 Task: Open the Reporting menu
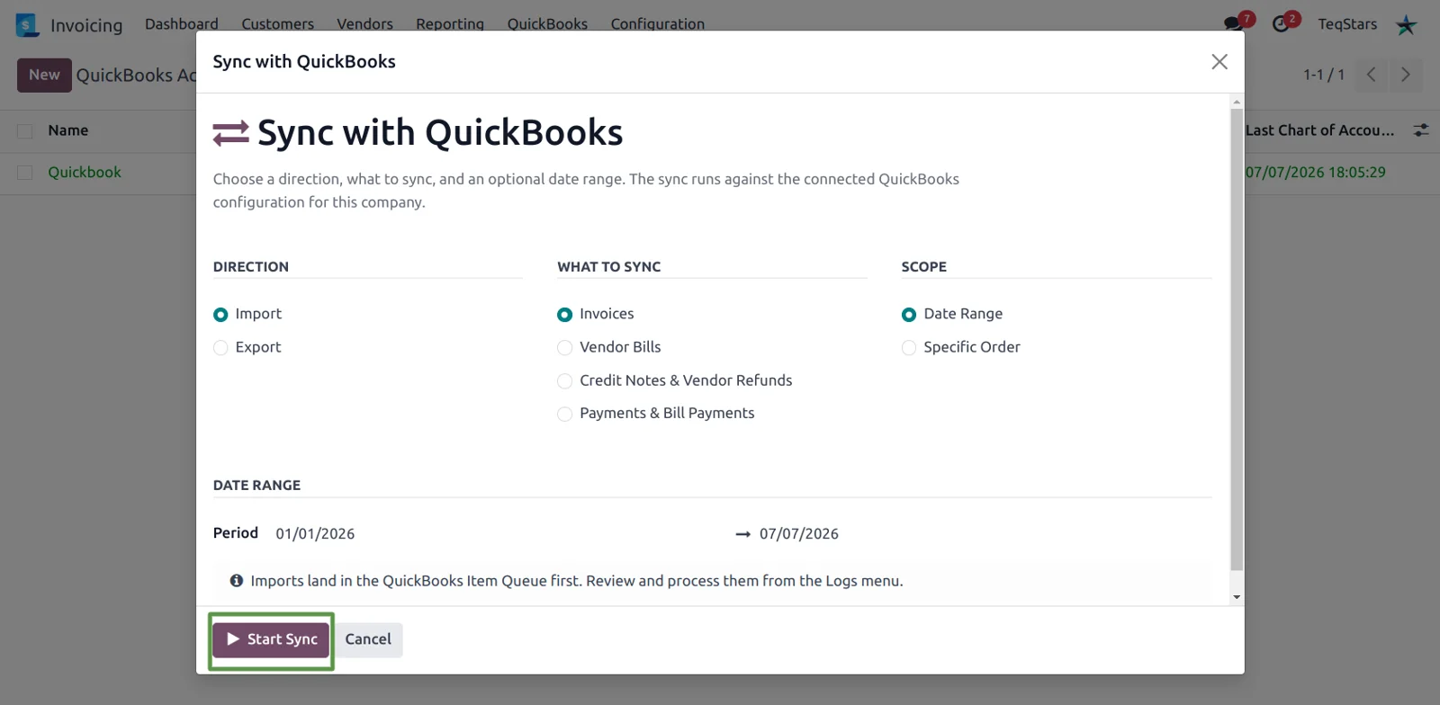coord(450,24)
